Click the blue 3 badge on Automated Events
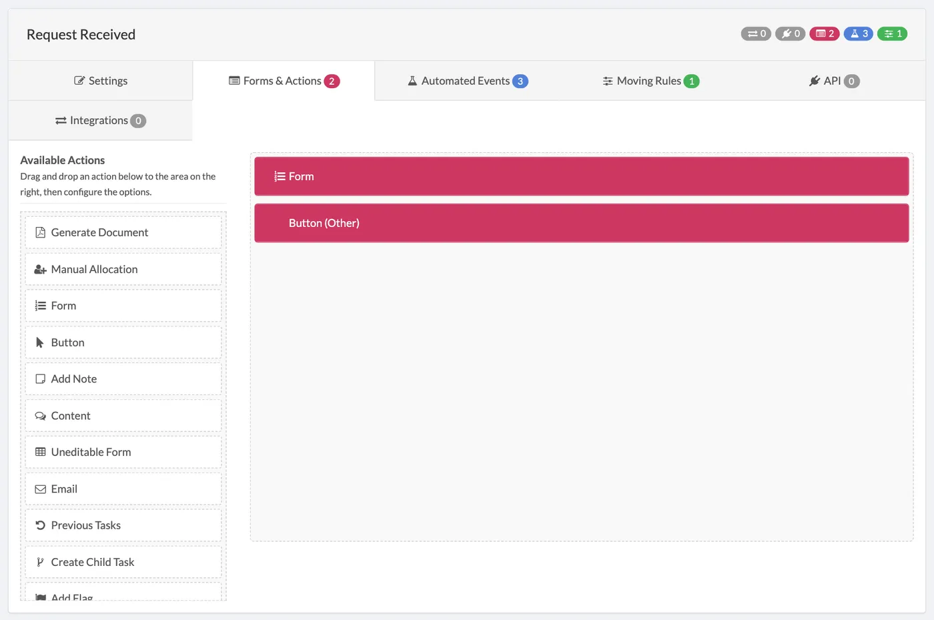Viewport: 934px width, 620px height. 520,81
